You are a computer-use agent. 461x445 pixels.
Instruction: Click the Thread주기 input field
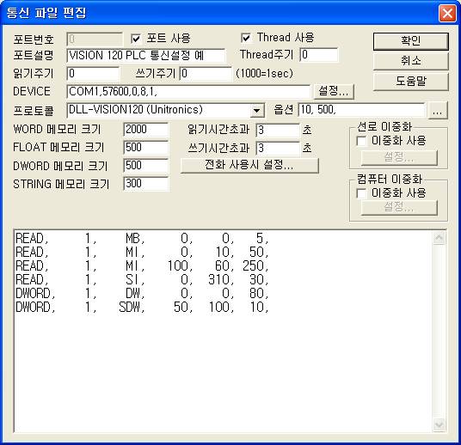click(319, 55)
